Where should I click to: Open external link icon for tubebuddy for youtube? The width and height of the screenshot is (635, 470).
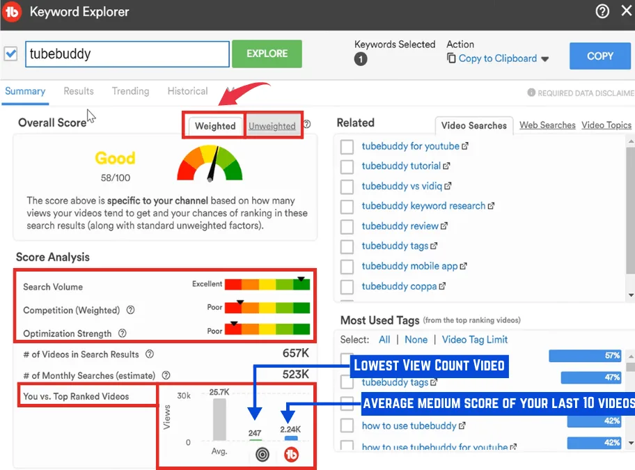click(x=465, y=146)
